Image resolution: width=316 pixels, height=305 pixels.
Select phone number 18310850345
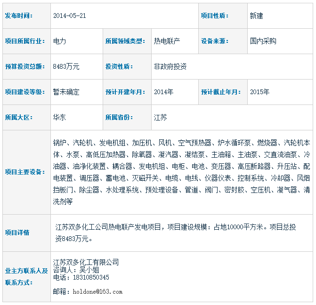pyautogui.click(x=91, y=277)
